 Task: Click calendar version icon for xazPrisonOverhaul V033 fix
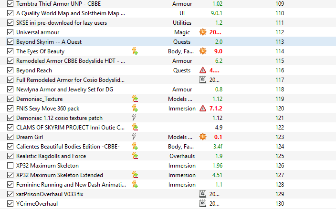202,194
